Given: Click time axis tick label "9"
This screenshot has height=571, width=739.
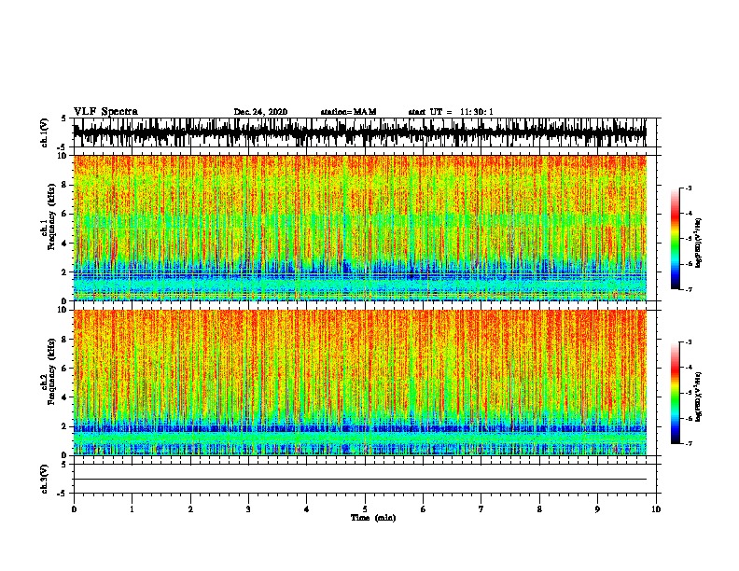Looking at the screenshot, I should click(597, 509).
